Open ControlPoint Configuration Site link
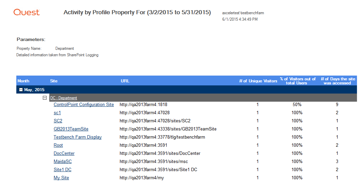Viewport: 358px width, 183px height. pos(84,105)
